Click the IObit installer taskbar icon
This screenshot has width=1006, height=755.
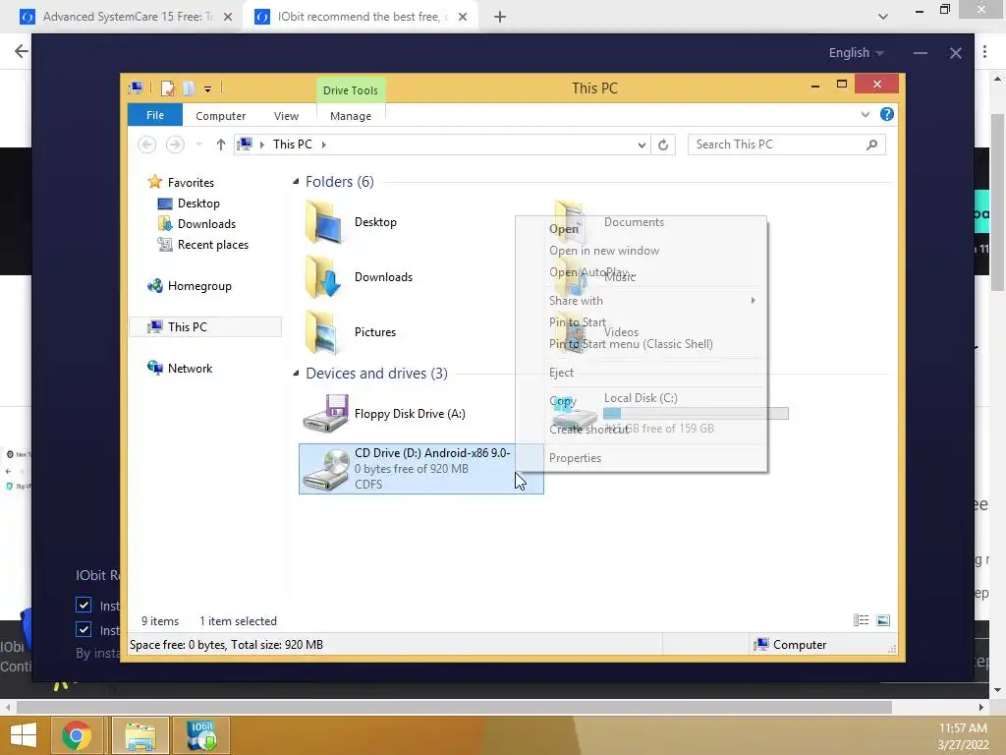click(200, 735)
